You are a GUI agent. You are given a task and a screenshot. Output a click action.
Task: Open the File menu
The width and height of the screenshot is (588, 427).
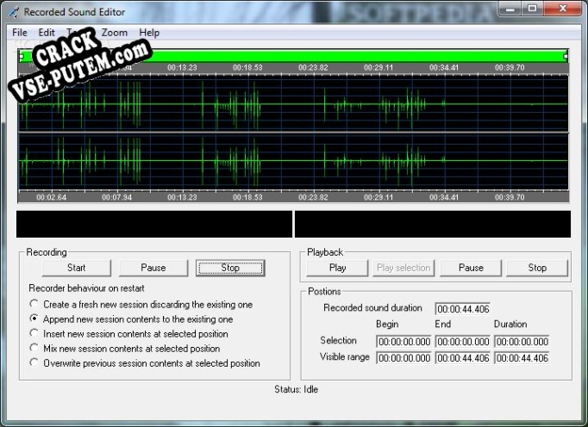(19, 33)
